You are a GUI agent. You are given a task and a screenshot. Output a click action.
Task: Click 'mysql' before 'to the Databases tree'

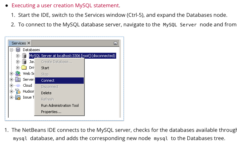[x=161, y=138]
